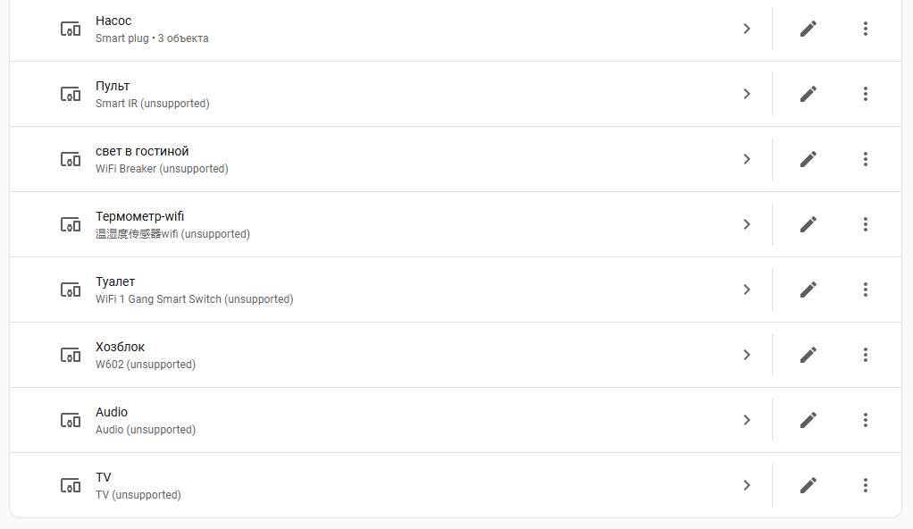Image resolution: width=913 pixels, height=529 pixels.
Task: Expand the Насос device chevron
Action: pyautogui.click(x=747, y=29)
